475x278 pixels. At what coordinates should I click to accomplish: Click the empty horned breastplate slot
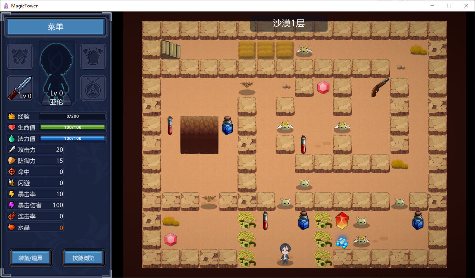tap(20, 57)
